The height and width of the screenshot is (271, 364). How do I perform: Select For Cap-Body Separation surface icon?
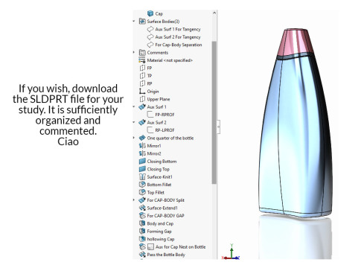coord(150,45)
